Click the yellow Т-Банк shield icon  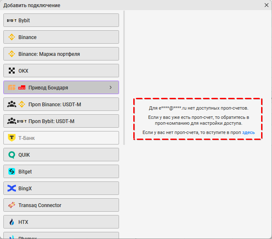coord(12,138)
